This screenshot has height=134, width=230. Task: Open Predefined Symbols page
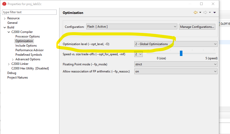(x=29, y=55)
